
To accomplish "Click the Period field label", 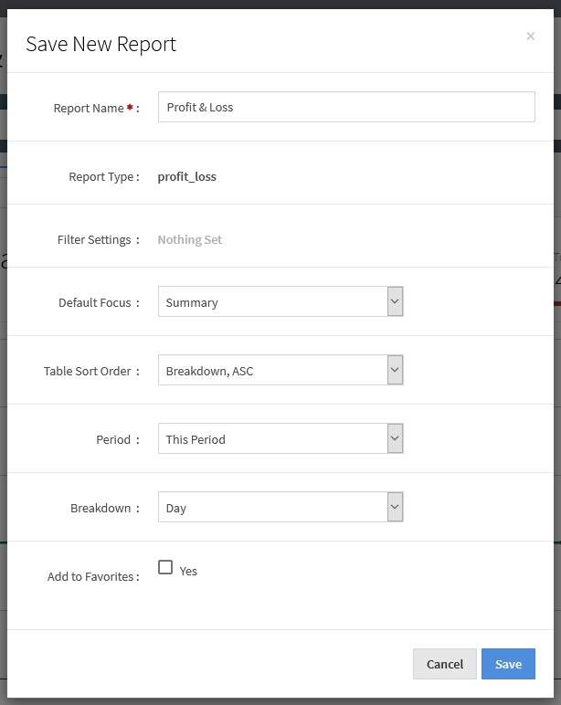I will tap(113, 439).
